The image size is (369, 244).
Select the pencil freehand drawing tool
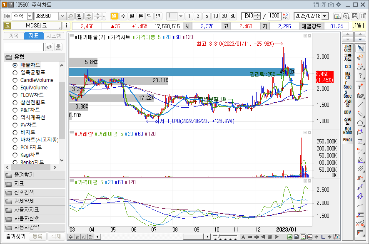[360, 114]
